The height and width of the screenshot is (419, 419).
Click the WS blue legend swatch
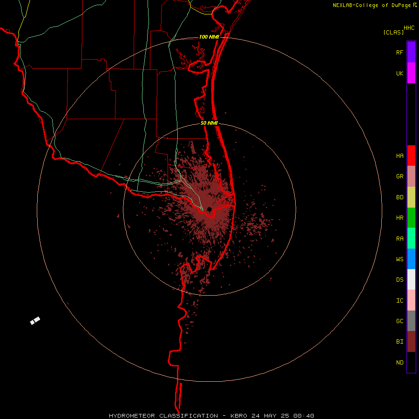(x=411, y=259)
